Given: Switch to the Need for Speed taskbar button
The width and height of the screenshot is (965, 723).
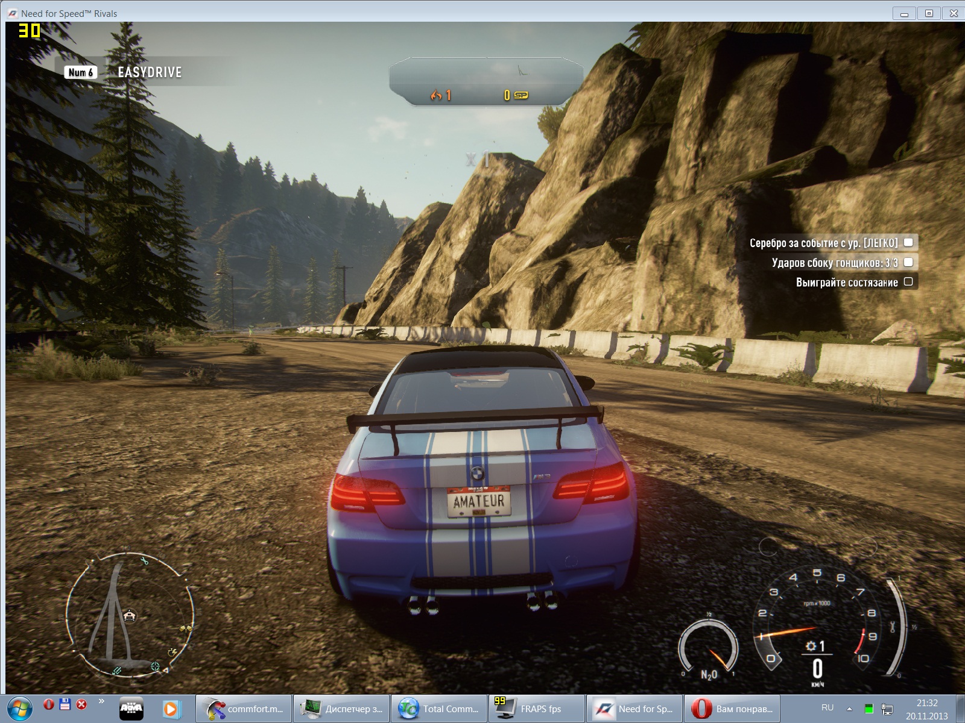Looking at the screenshot, I should (634, 709).
